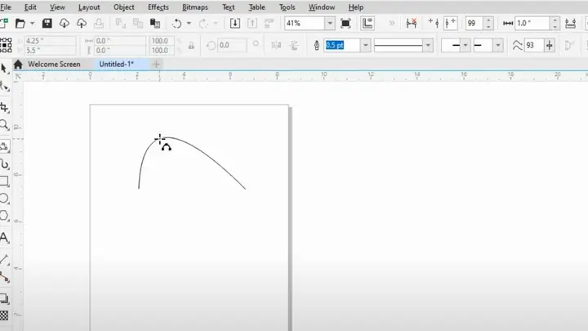This screenshot has height=331, width=588.
Task: Open the File menu
Action: (x=5, y=7)
